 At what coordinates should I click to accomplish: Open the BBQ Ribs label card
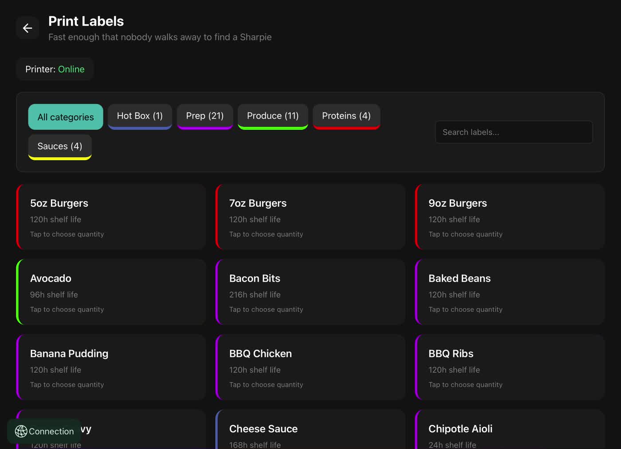pos(510,368)
